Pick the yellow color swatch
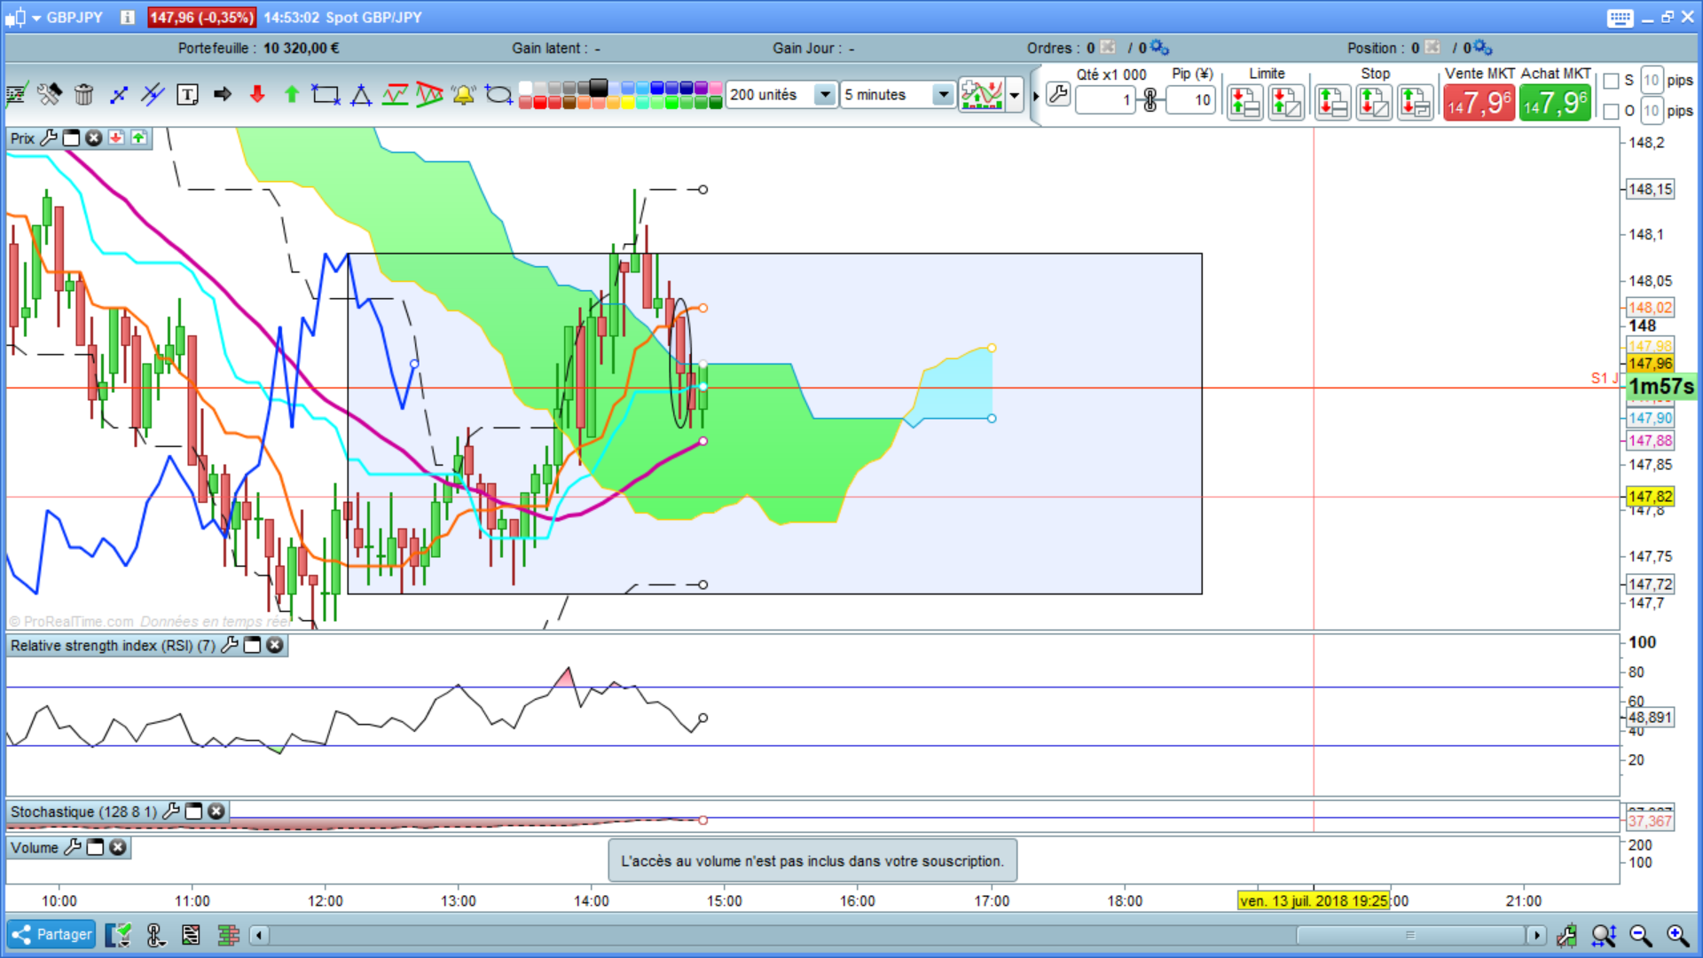This screenshot has height=958, width=1703. pos(628,103)
